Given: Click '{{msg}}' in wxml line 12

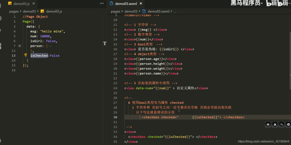Looking at the screenshot, I should (x=144, y=30).
